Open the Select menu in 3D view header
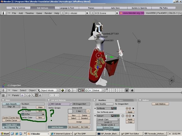This screenshot has width=182, height=136. point(23,90)
